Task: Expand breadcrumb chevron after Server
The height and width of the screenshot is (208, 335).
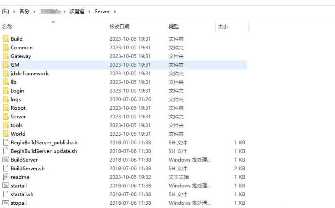Action: (x=115, y=12)
